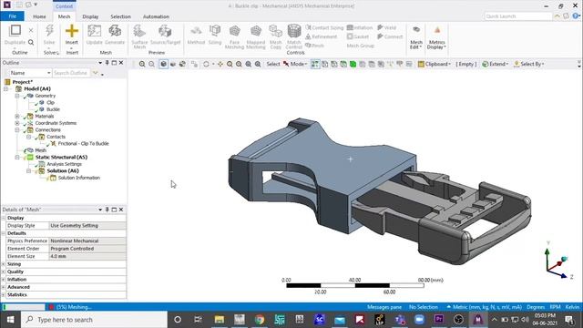Click the Generate mesh icon
Image resolution: width=583 pixels, height=328 pixels.
click(115, 31)
